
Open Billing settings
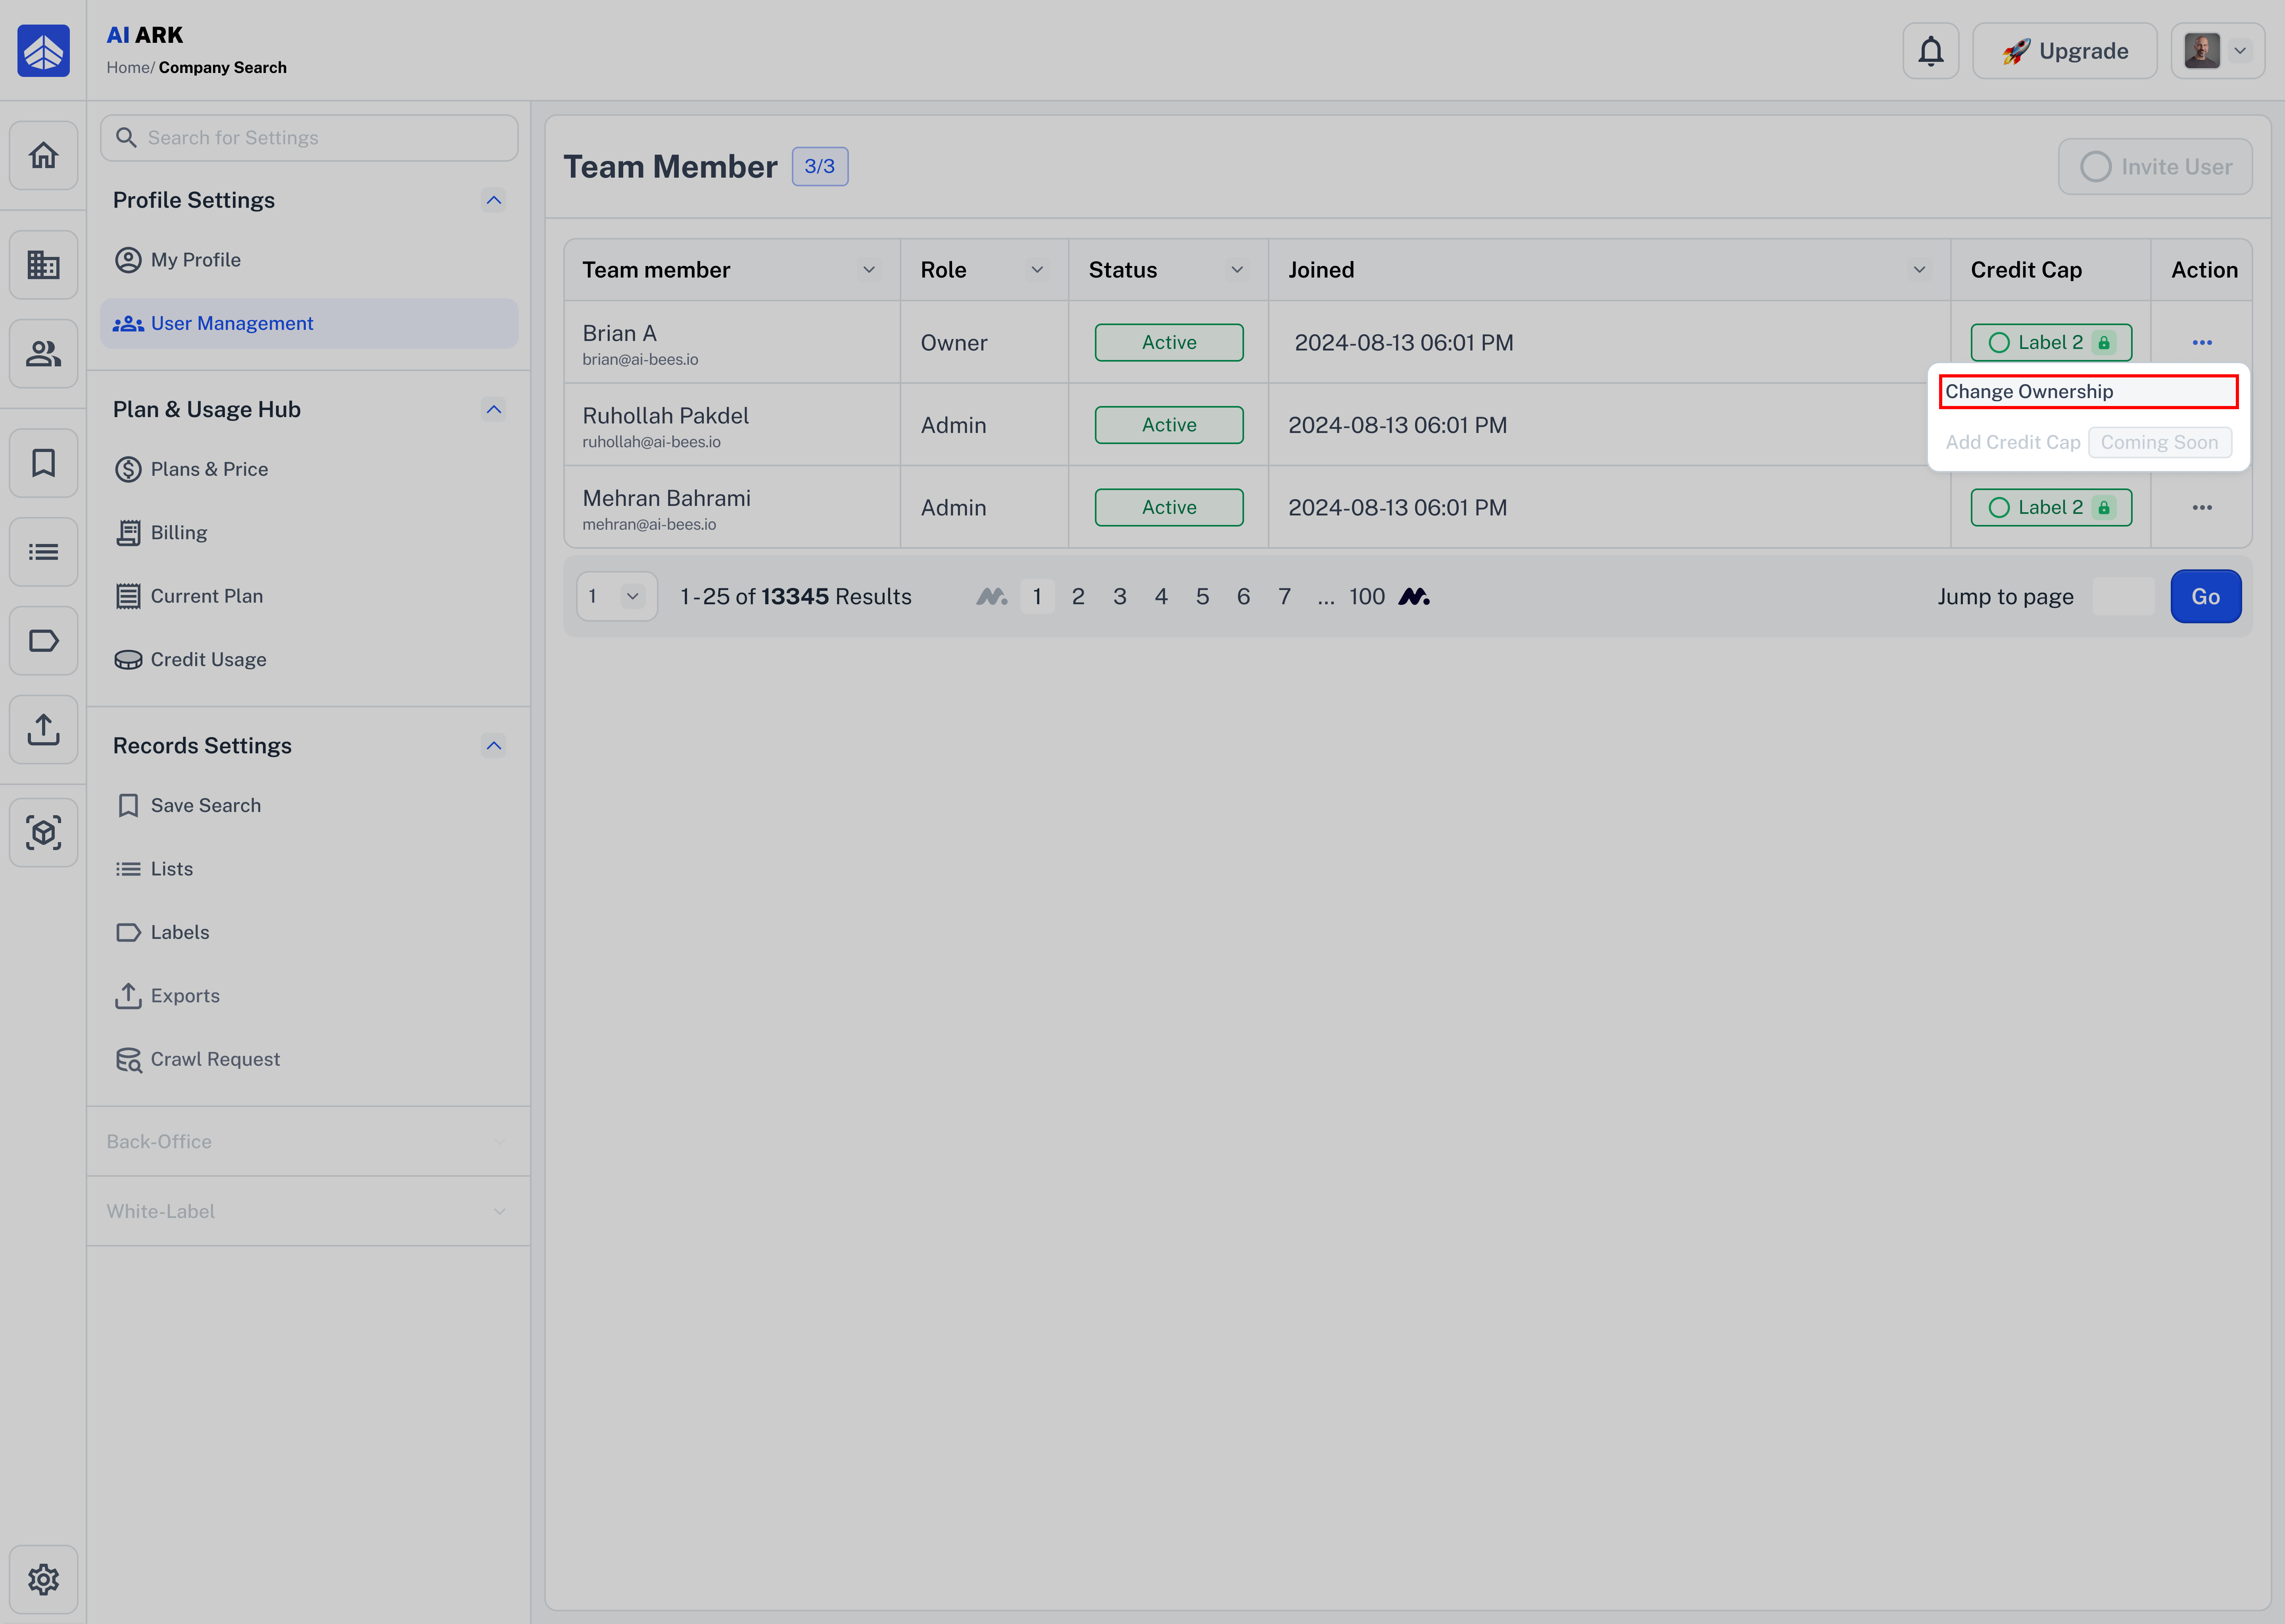(309, 533)
